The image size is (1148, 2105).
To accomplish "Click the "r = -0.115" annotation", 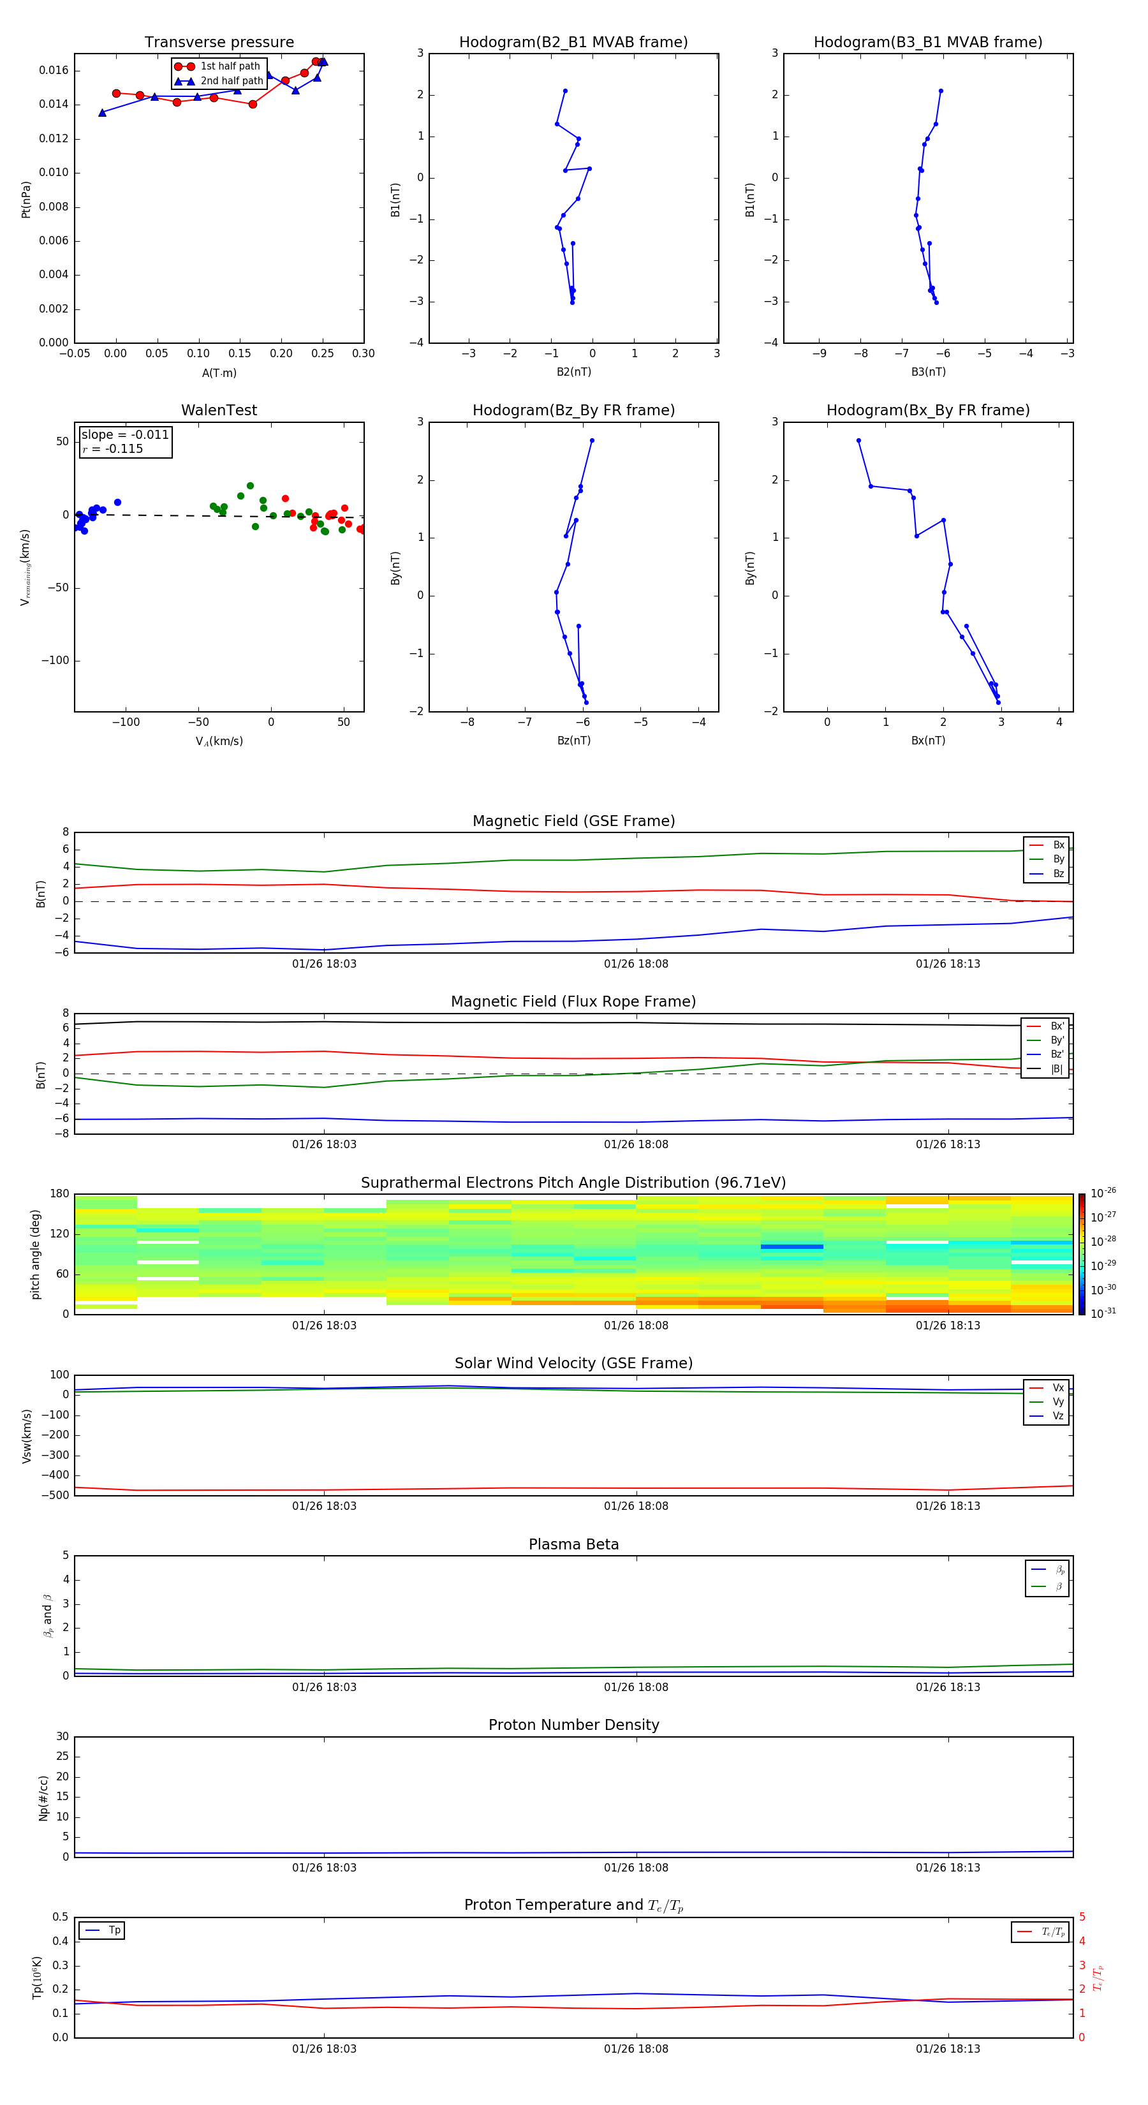I will click(x=113, y=448).
